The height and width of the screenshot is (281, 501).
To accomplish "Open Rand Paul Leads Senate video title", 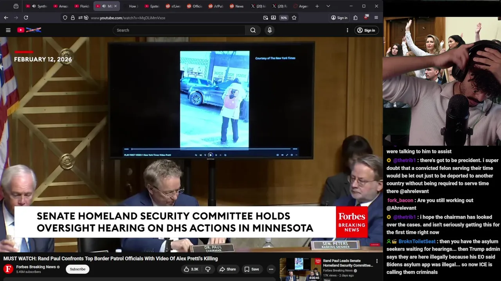I will click(x=348, y=263).
